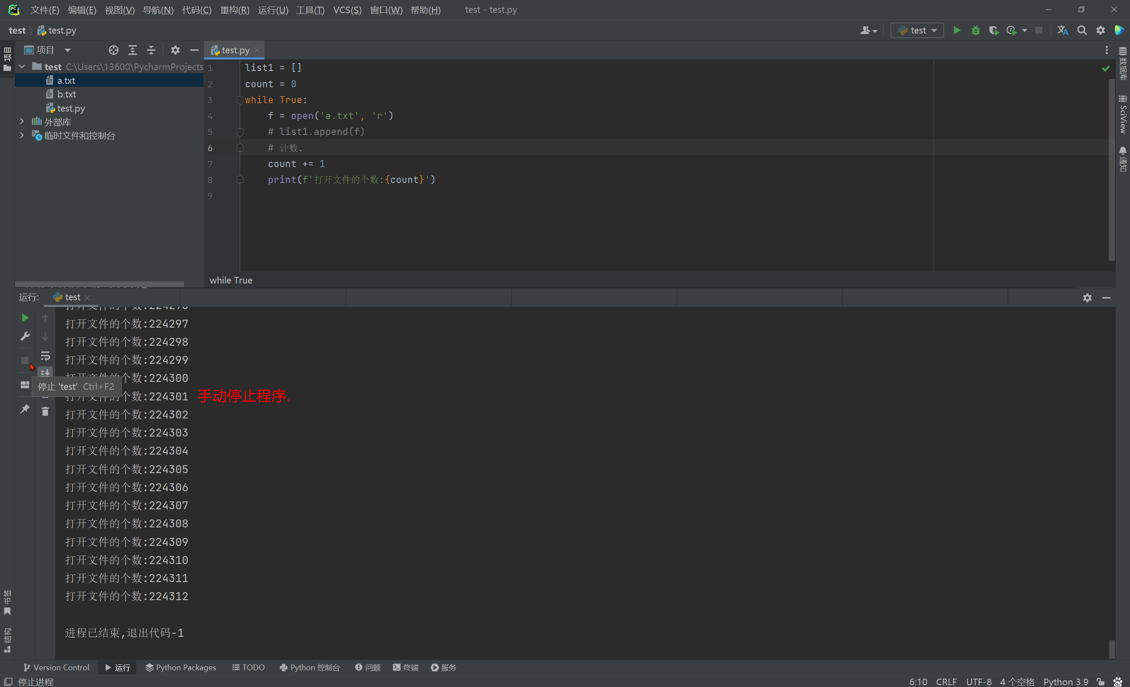Expand the 临时文件和控制台 node
Screen dimensions: 1130x687
tap(22, 135)
